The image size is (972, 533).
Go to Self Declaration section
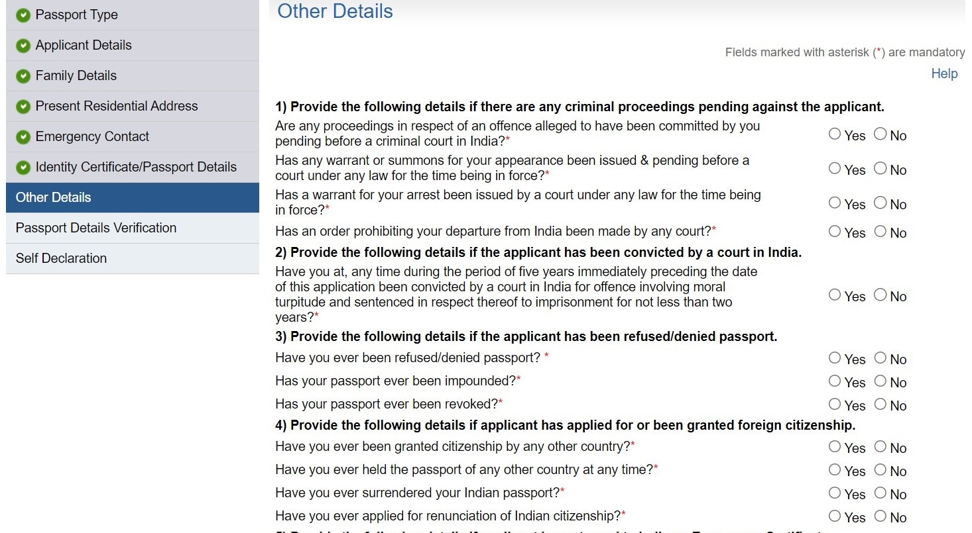point(61,258)
